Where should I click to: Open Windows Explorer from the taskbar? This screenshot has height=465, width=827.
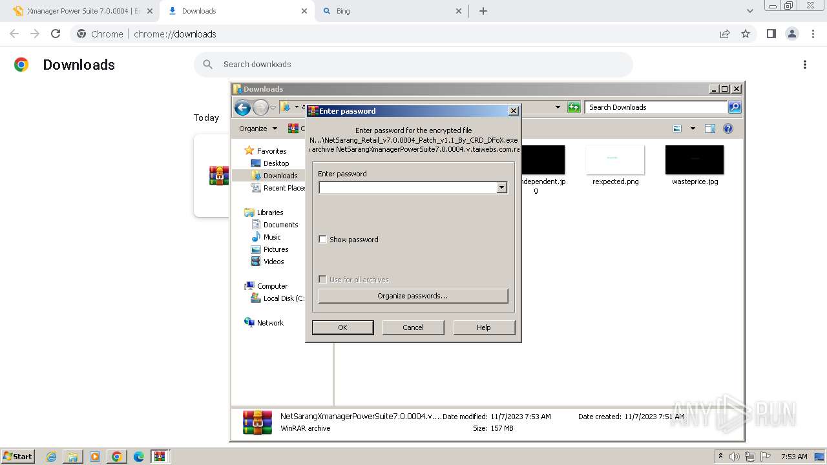pos(73,457)
